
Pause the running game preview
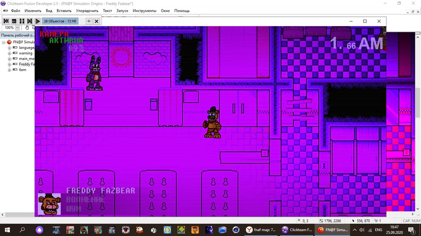22,21
